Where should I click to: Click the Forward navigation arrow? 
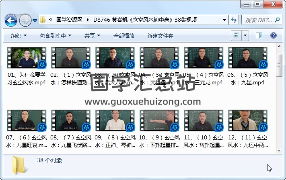pos(25,20)
